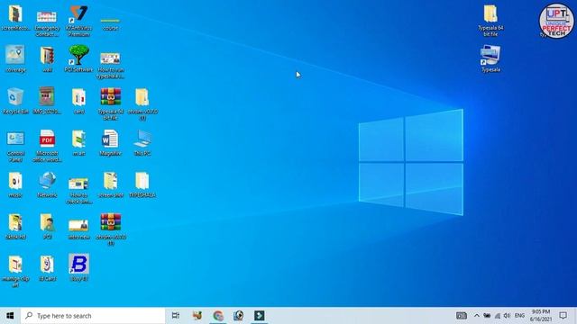577x324 pixels.
Task: Open the Control Panel desktop icon
Action: [x=15, y=146]
